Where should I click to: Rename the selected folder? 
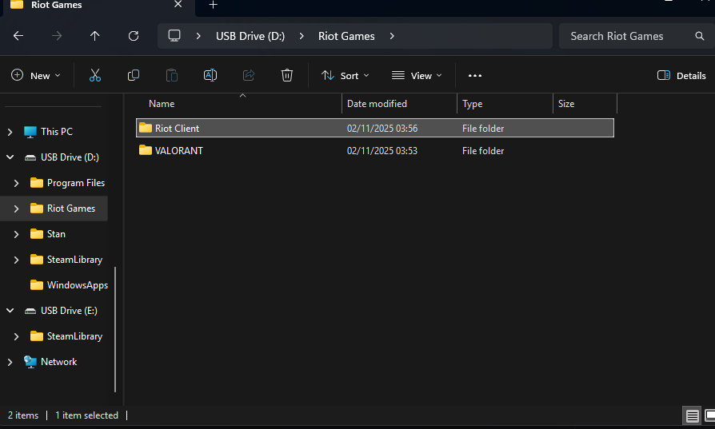(x=210, y=75)
